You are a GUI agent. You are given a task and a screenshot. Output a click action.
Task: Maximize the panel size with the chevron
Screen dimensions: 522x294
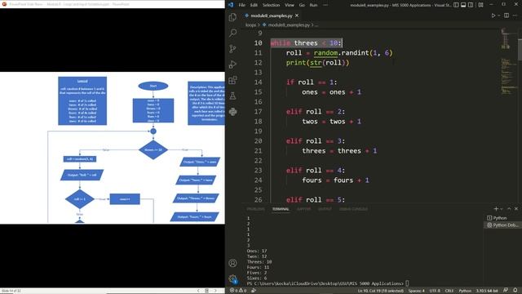coord(509,209)
